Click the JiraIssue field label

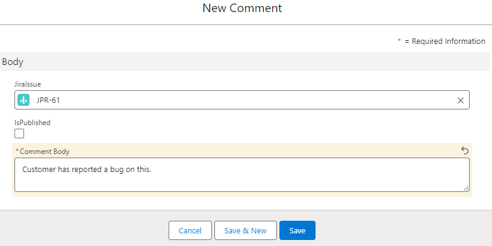click(28, 84)
